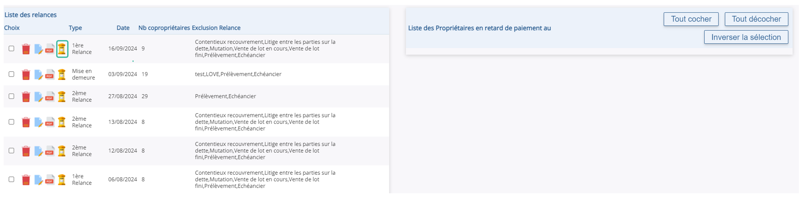Open edit document icon for 12/08/2024 relance
The height and width of the screenshot is (198, 802).
coord(38,151)
